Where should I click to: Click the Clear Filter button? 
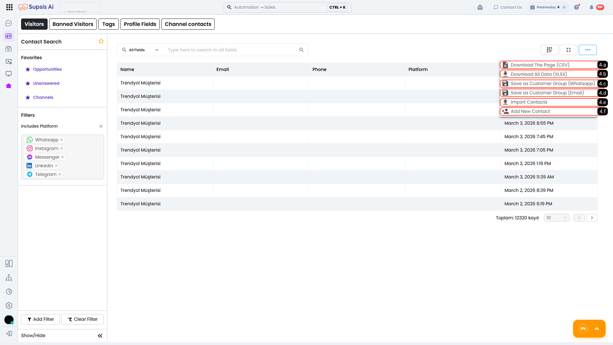tap(82, 319)
